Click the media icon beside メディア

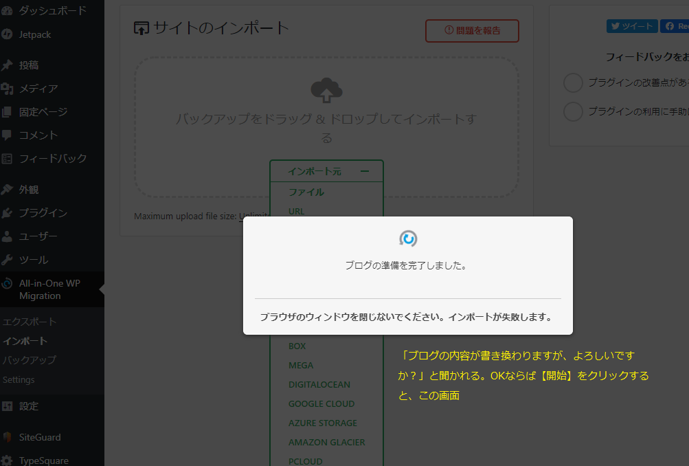(x=7, y=89)
